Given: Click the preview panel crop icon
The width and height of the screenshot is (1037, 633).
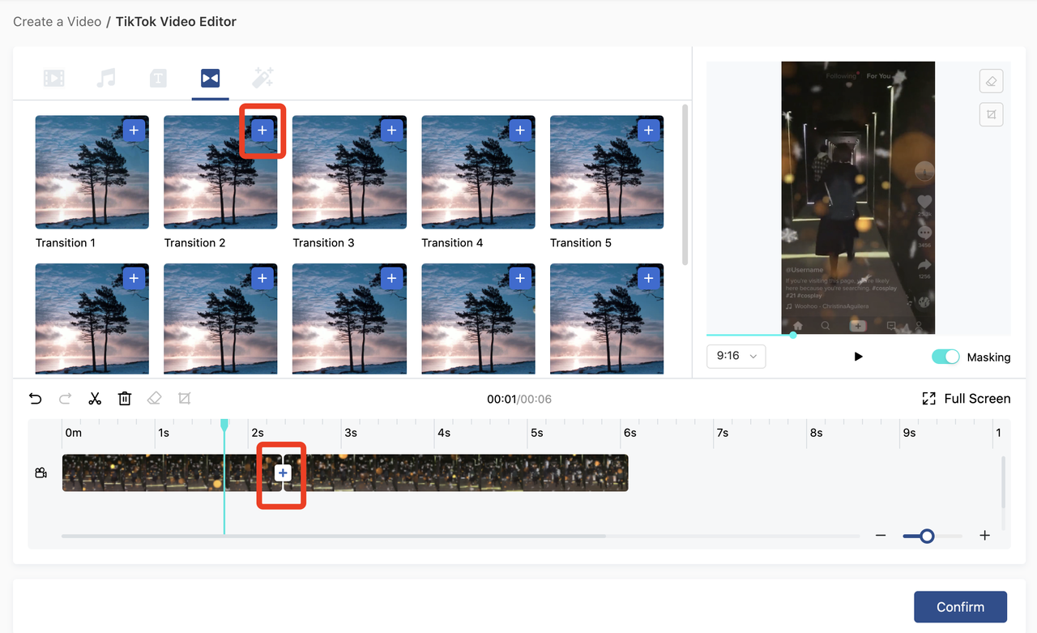Looking at the screenshot, I should pos(992,114).
